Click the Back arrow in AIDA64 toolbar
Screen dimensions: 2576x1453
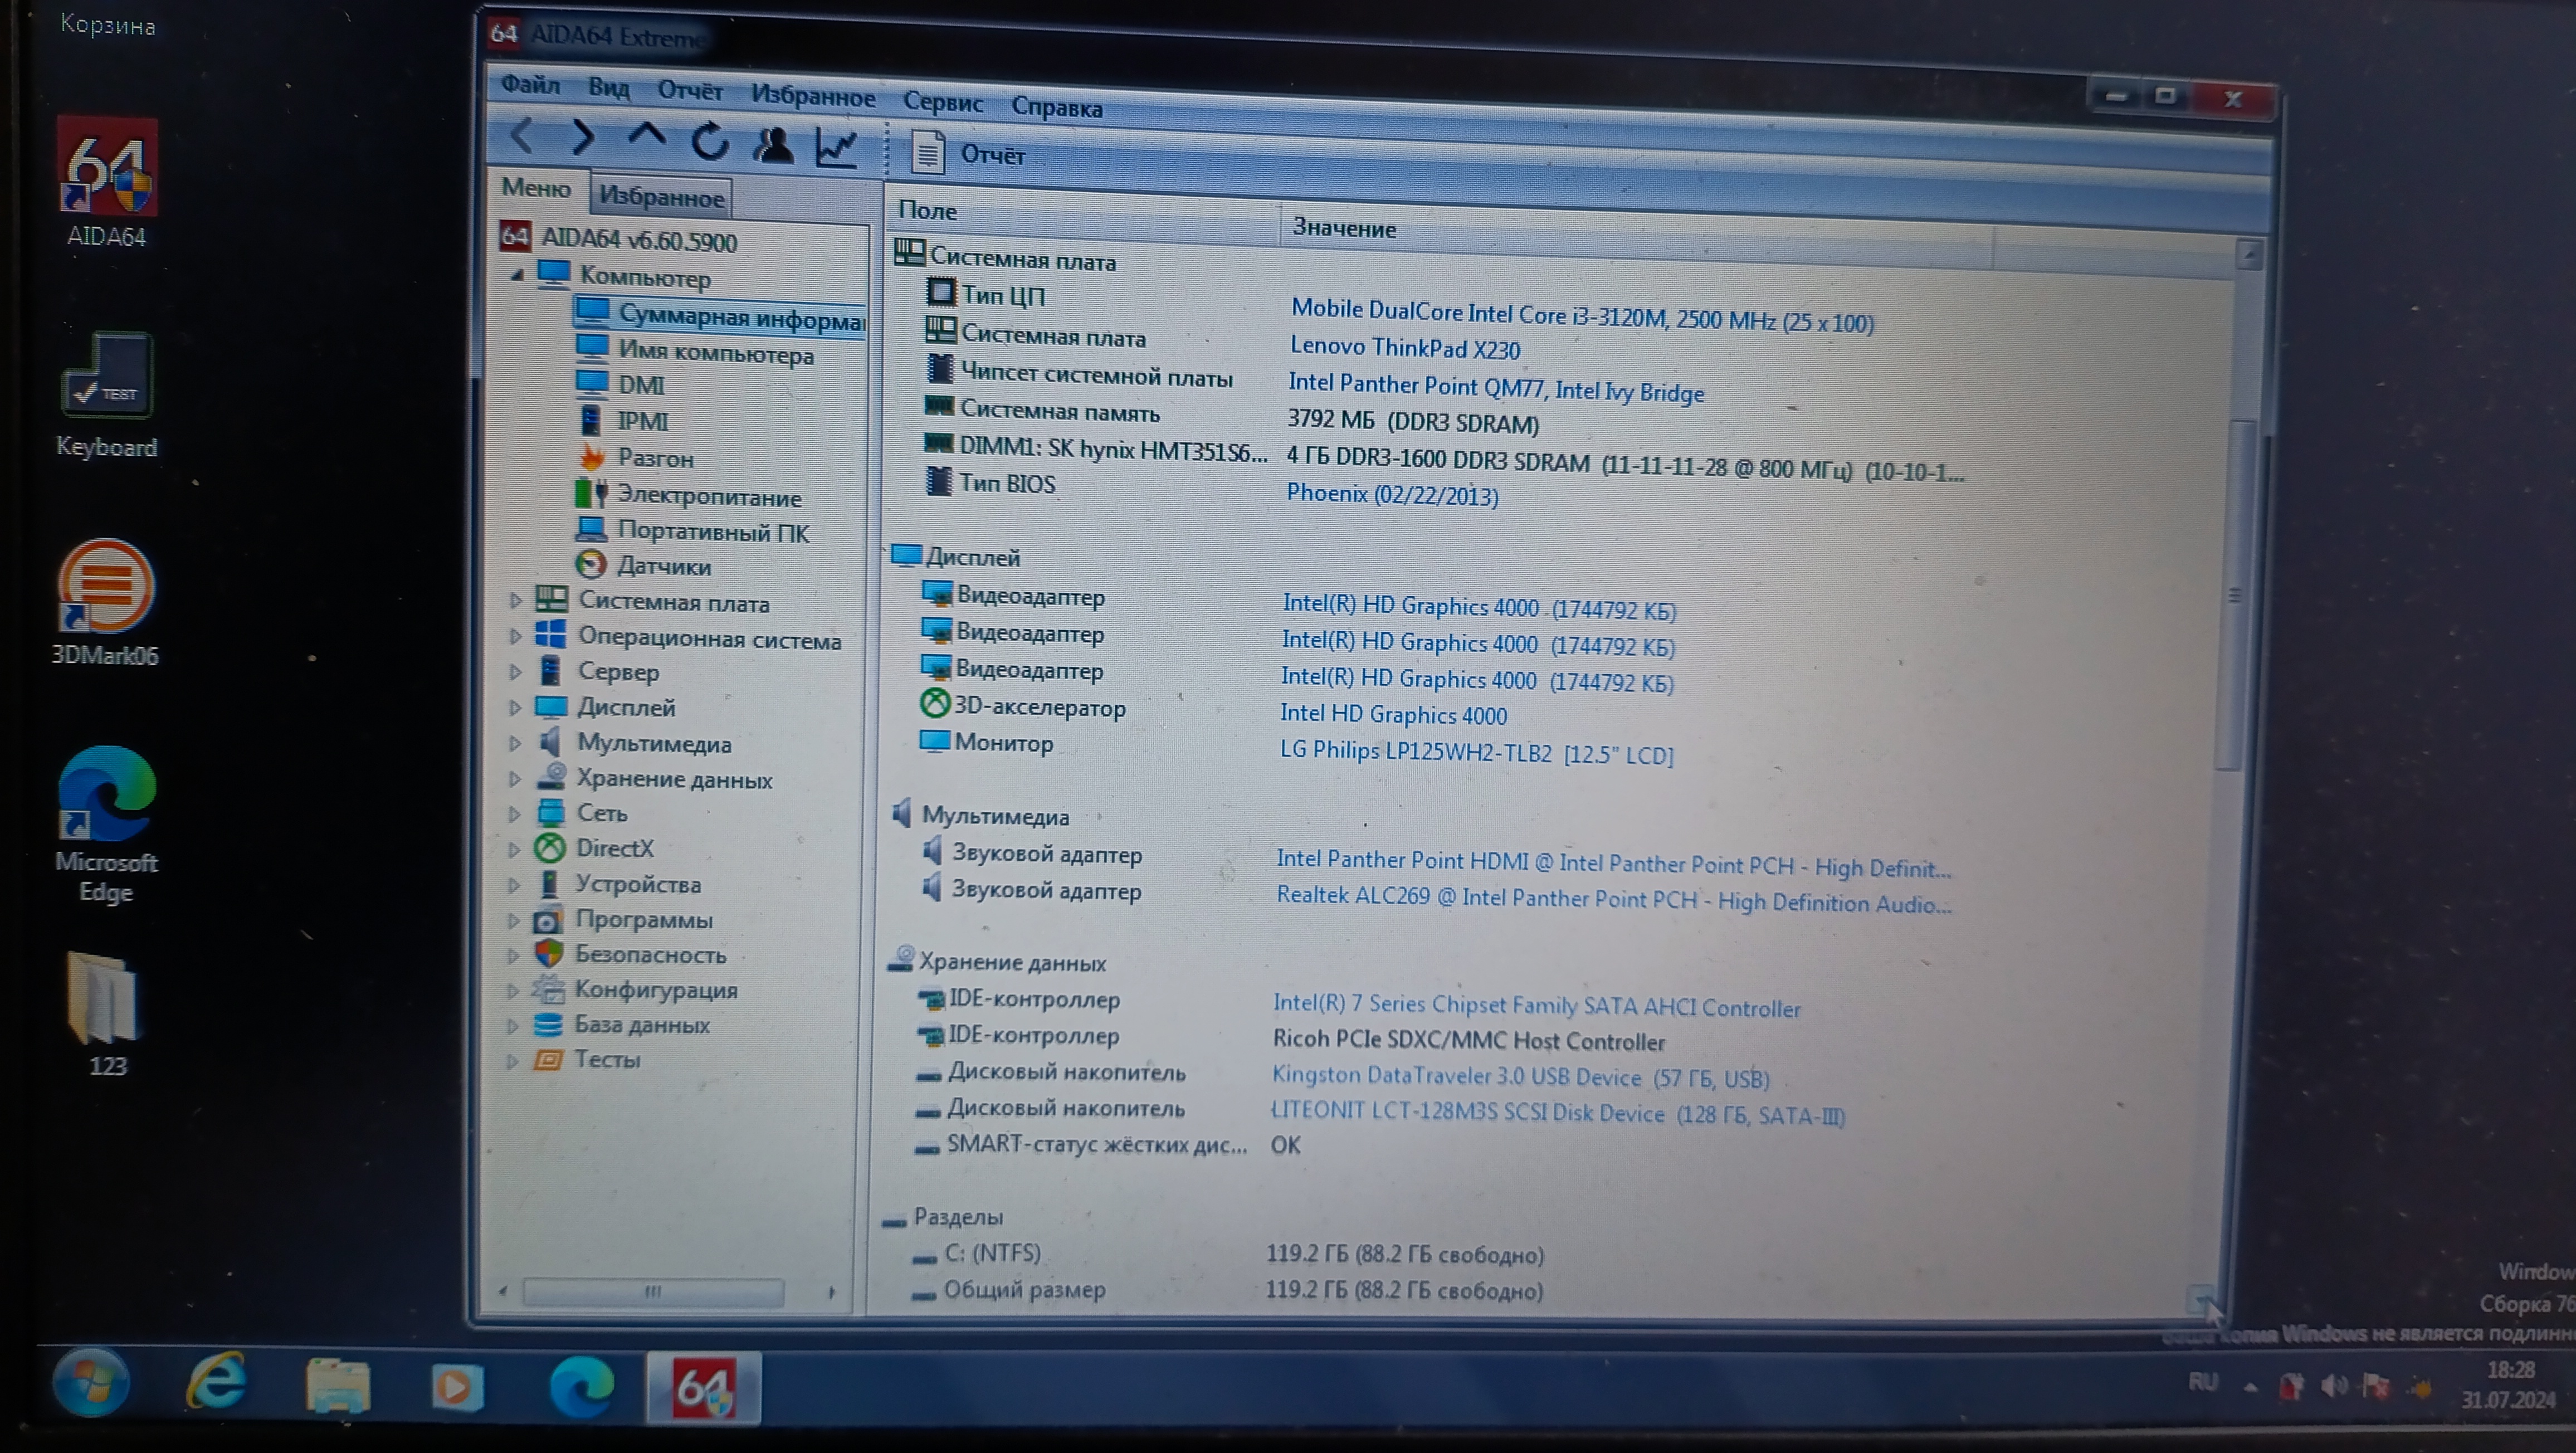522,135
